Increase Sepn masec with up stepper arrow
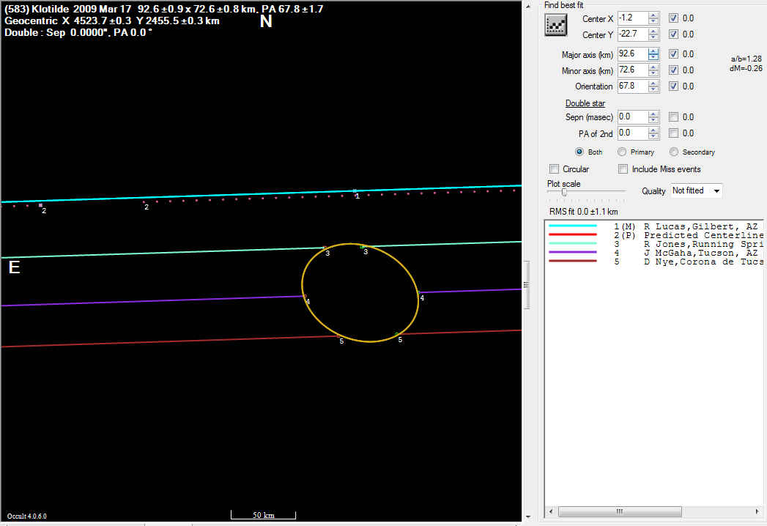This screenshot has width=767, height=526. click(x=653, y=114)
